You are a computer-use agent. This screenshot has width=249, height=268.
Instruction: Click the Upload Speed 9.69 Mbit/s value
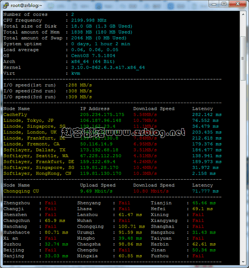[96, 191]
